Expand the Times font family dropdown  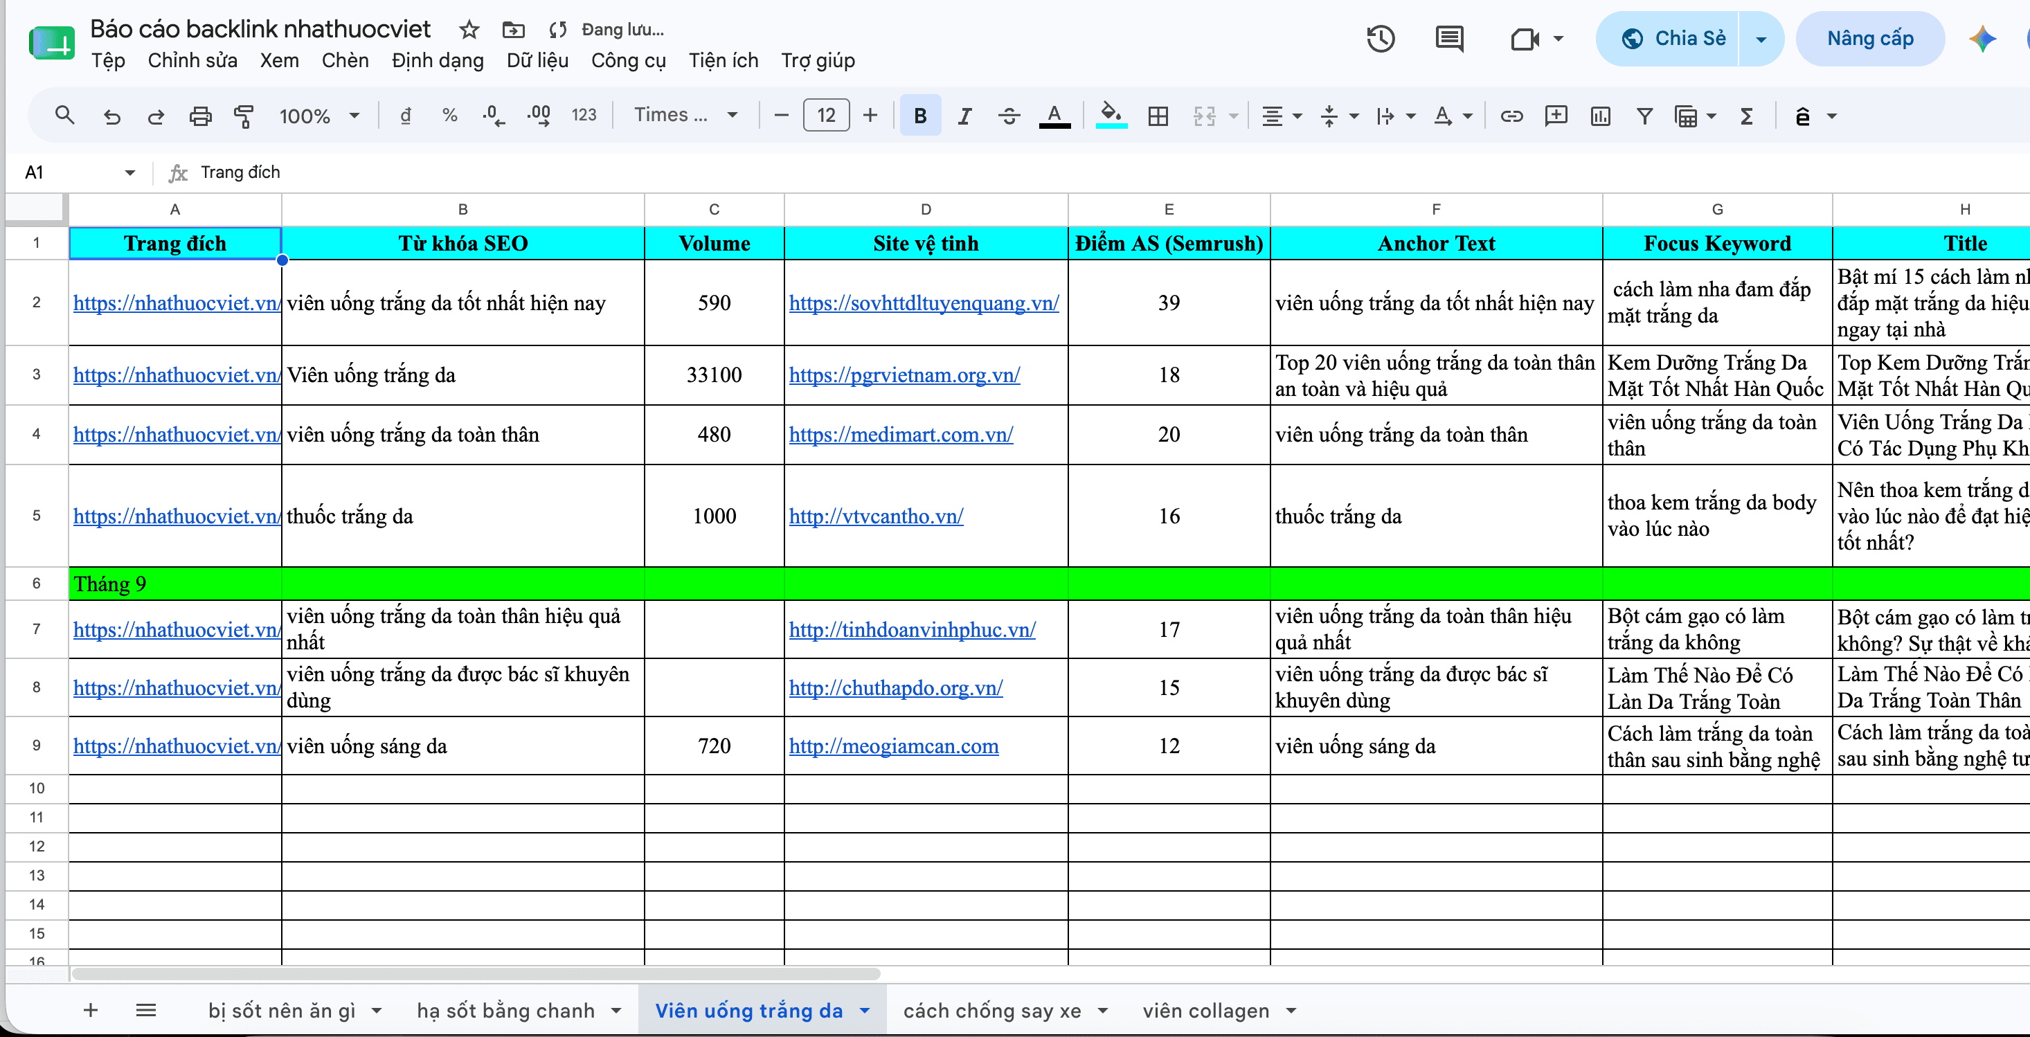click(x=685, y=115)
